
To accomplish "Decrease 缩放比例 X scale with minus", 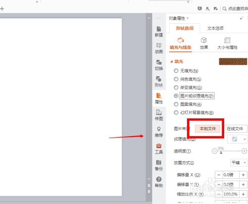I will tap(219, 194).
